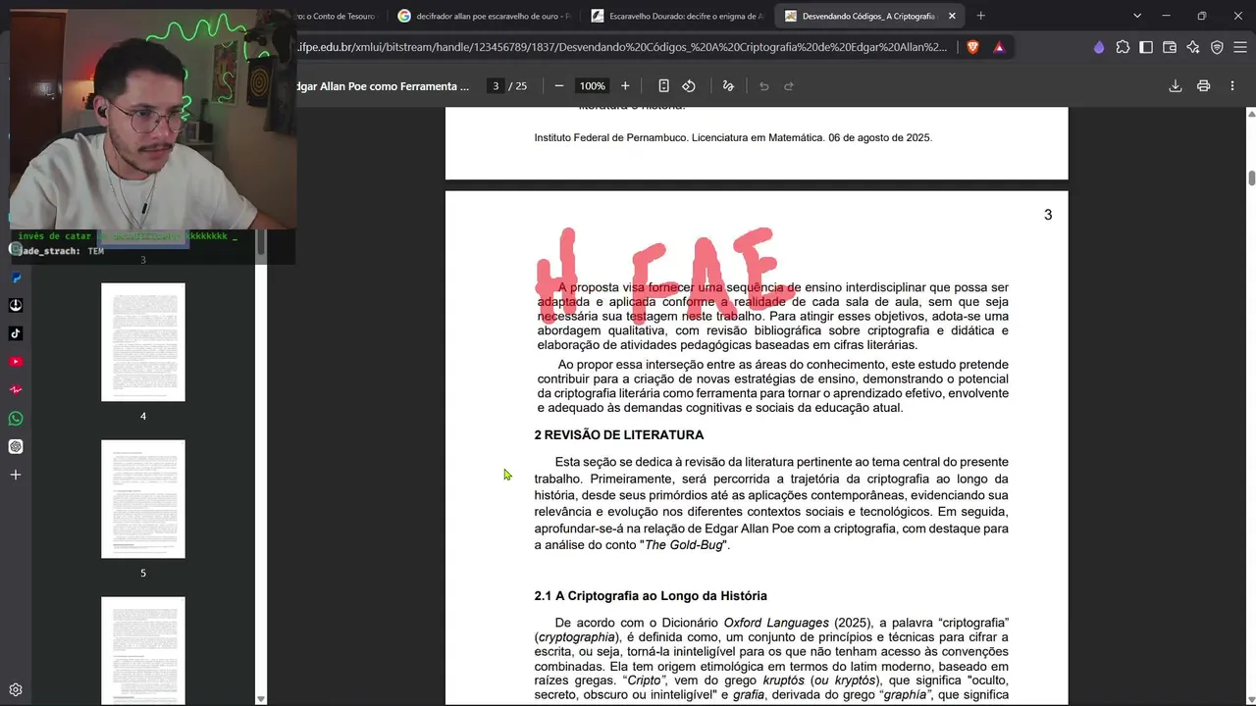The width and height of the screenshot is (1256, 706).
Task: Open the Brave Wallet icon
Action: [x=1170, y=47]
